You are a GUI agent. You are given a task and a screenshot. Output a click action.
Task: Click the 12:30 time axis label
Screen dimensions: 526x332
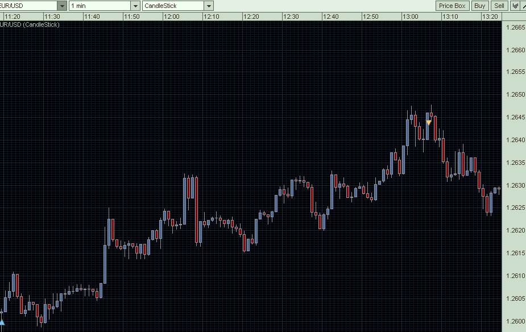[291, 16]
